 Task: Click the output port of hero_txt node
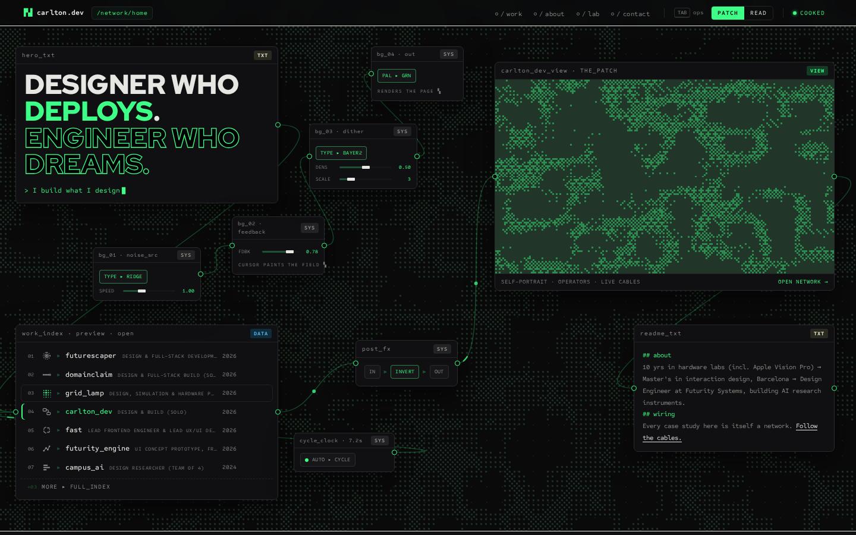point(278,125)
